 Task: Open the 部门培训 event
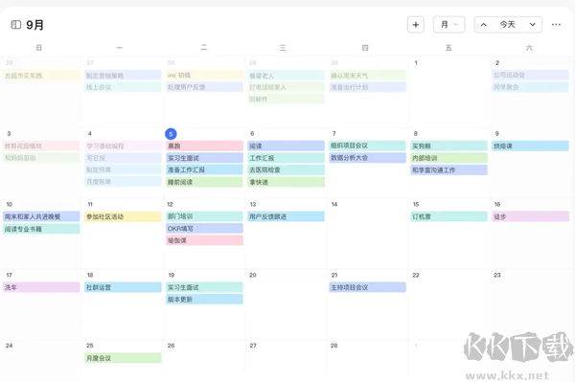(204, 216)
